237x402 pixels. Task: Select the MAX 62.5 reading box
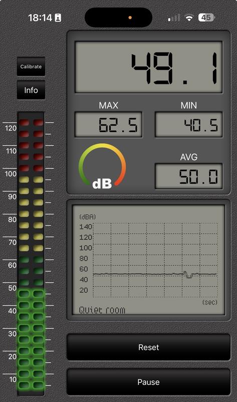[108, 125]
